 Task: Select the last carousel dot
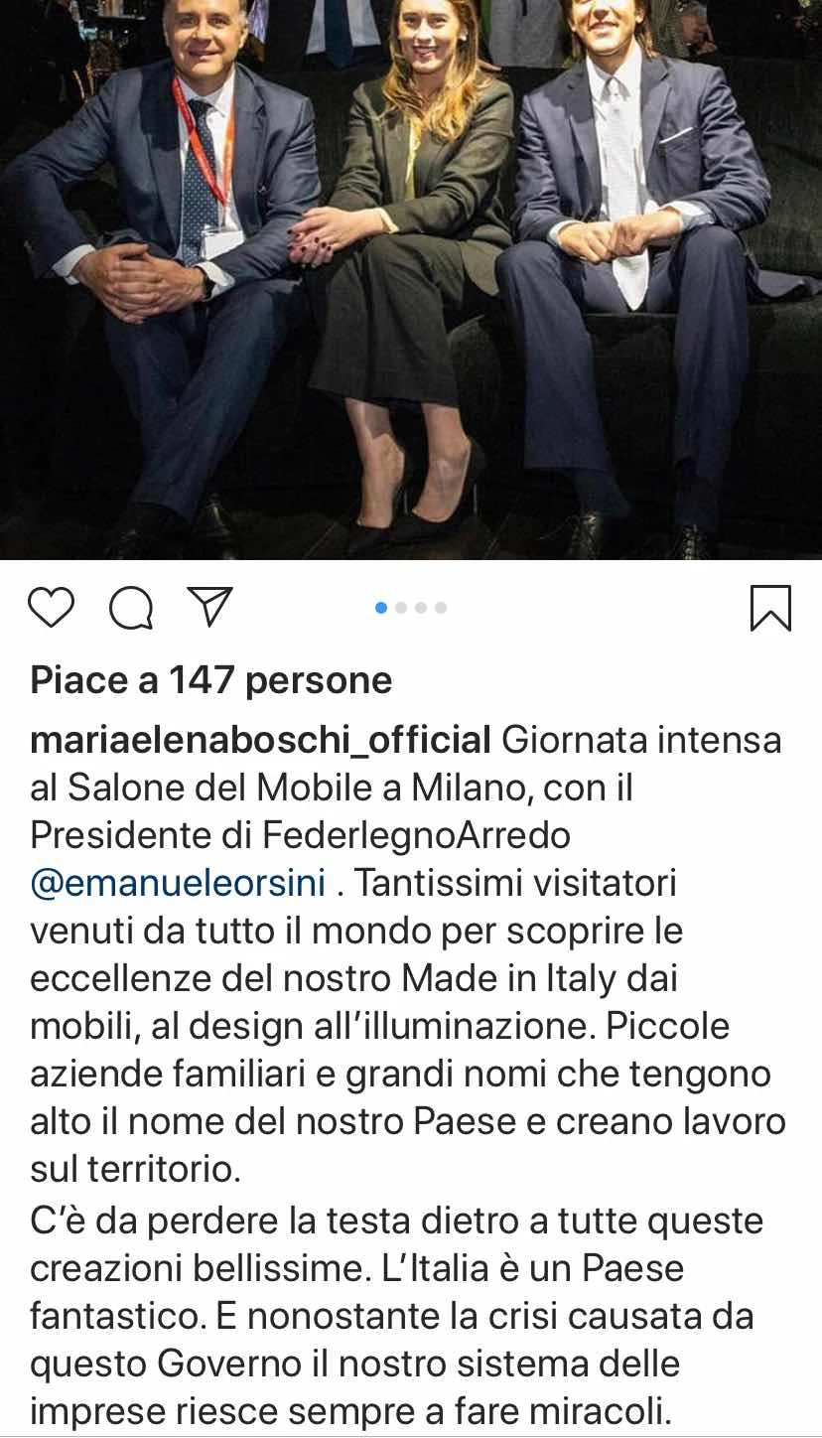pyautogui.click(x=441, y=608)
